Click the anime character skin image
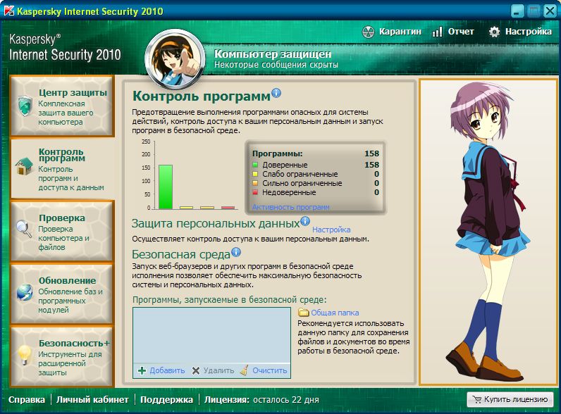The image size is (561, 414). pos(488,232)
